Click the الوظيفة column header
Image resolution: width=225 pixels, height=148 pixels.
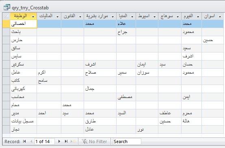pos(24,16)
